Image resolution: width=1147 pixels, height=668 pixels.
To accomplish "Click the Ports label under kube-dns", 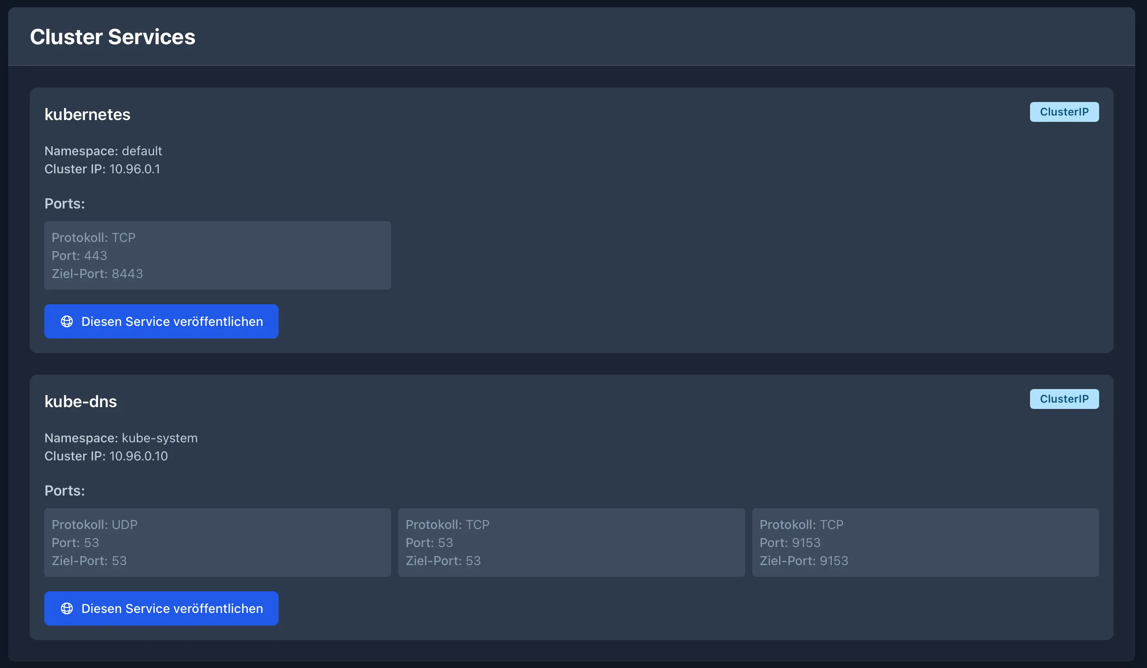I will 65,491.
